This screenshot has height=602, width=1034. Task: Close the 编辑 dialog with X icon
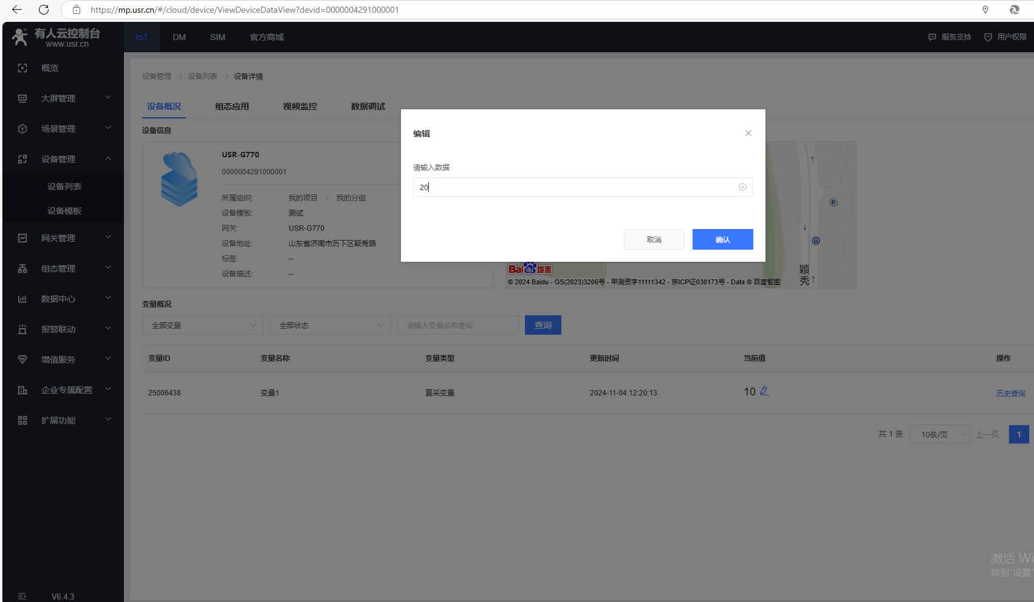(748, 133)
